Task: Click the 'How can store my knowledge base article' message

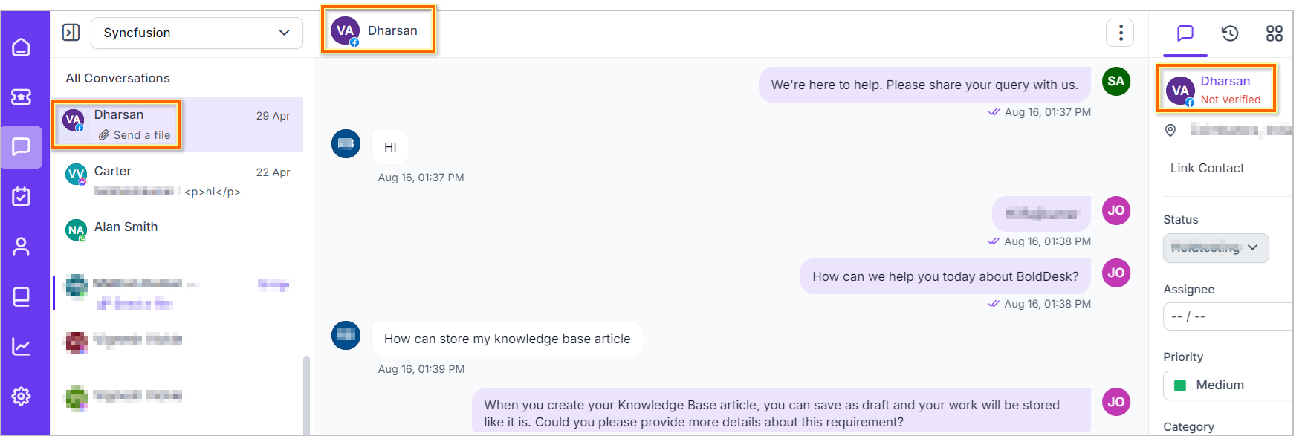Action: (x=507, y=339)
